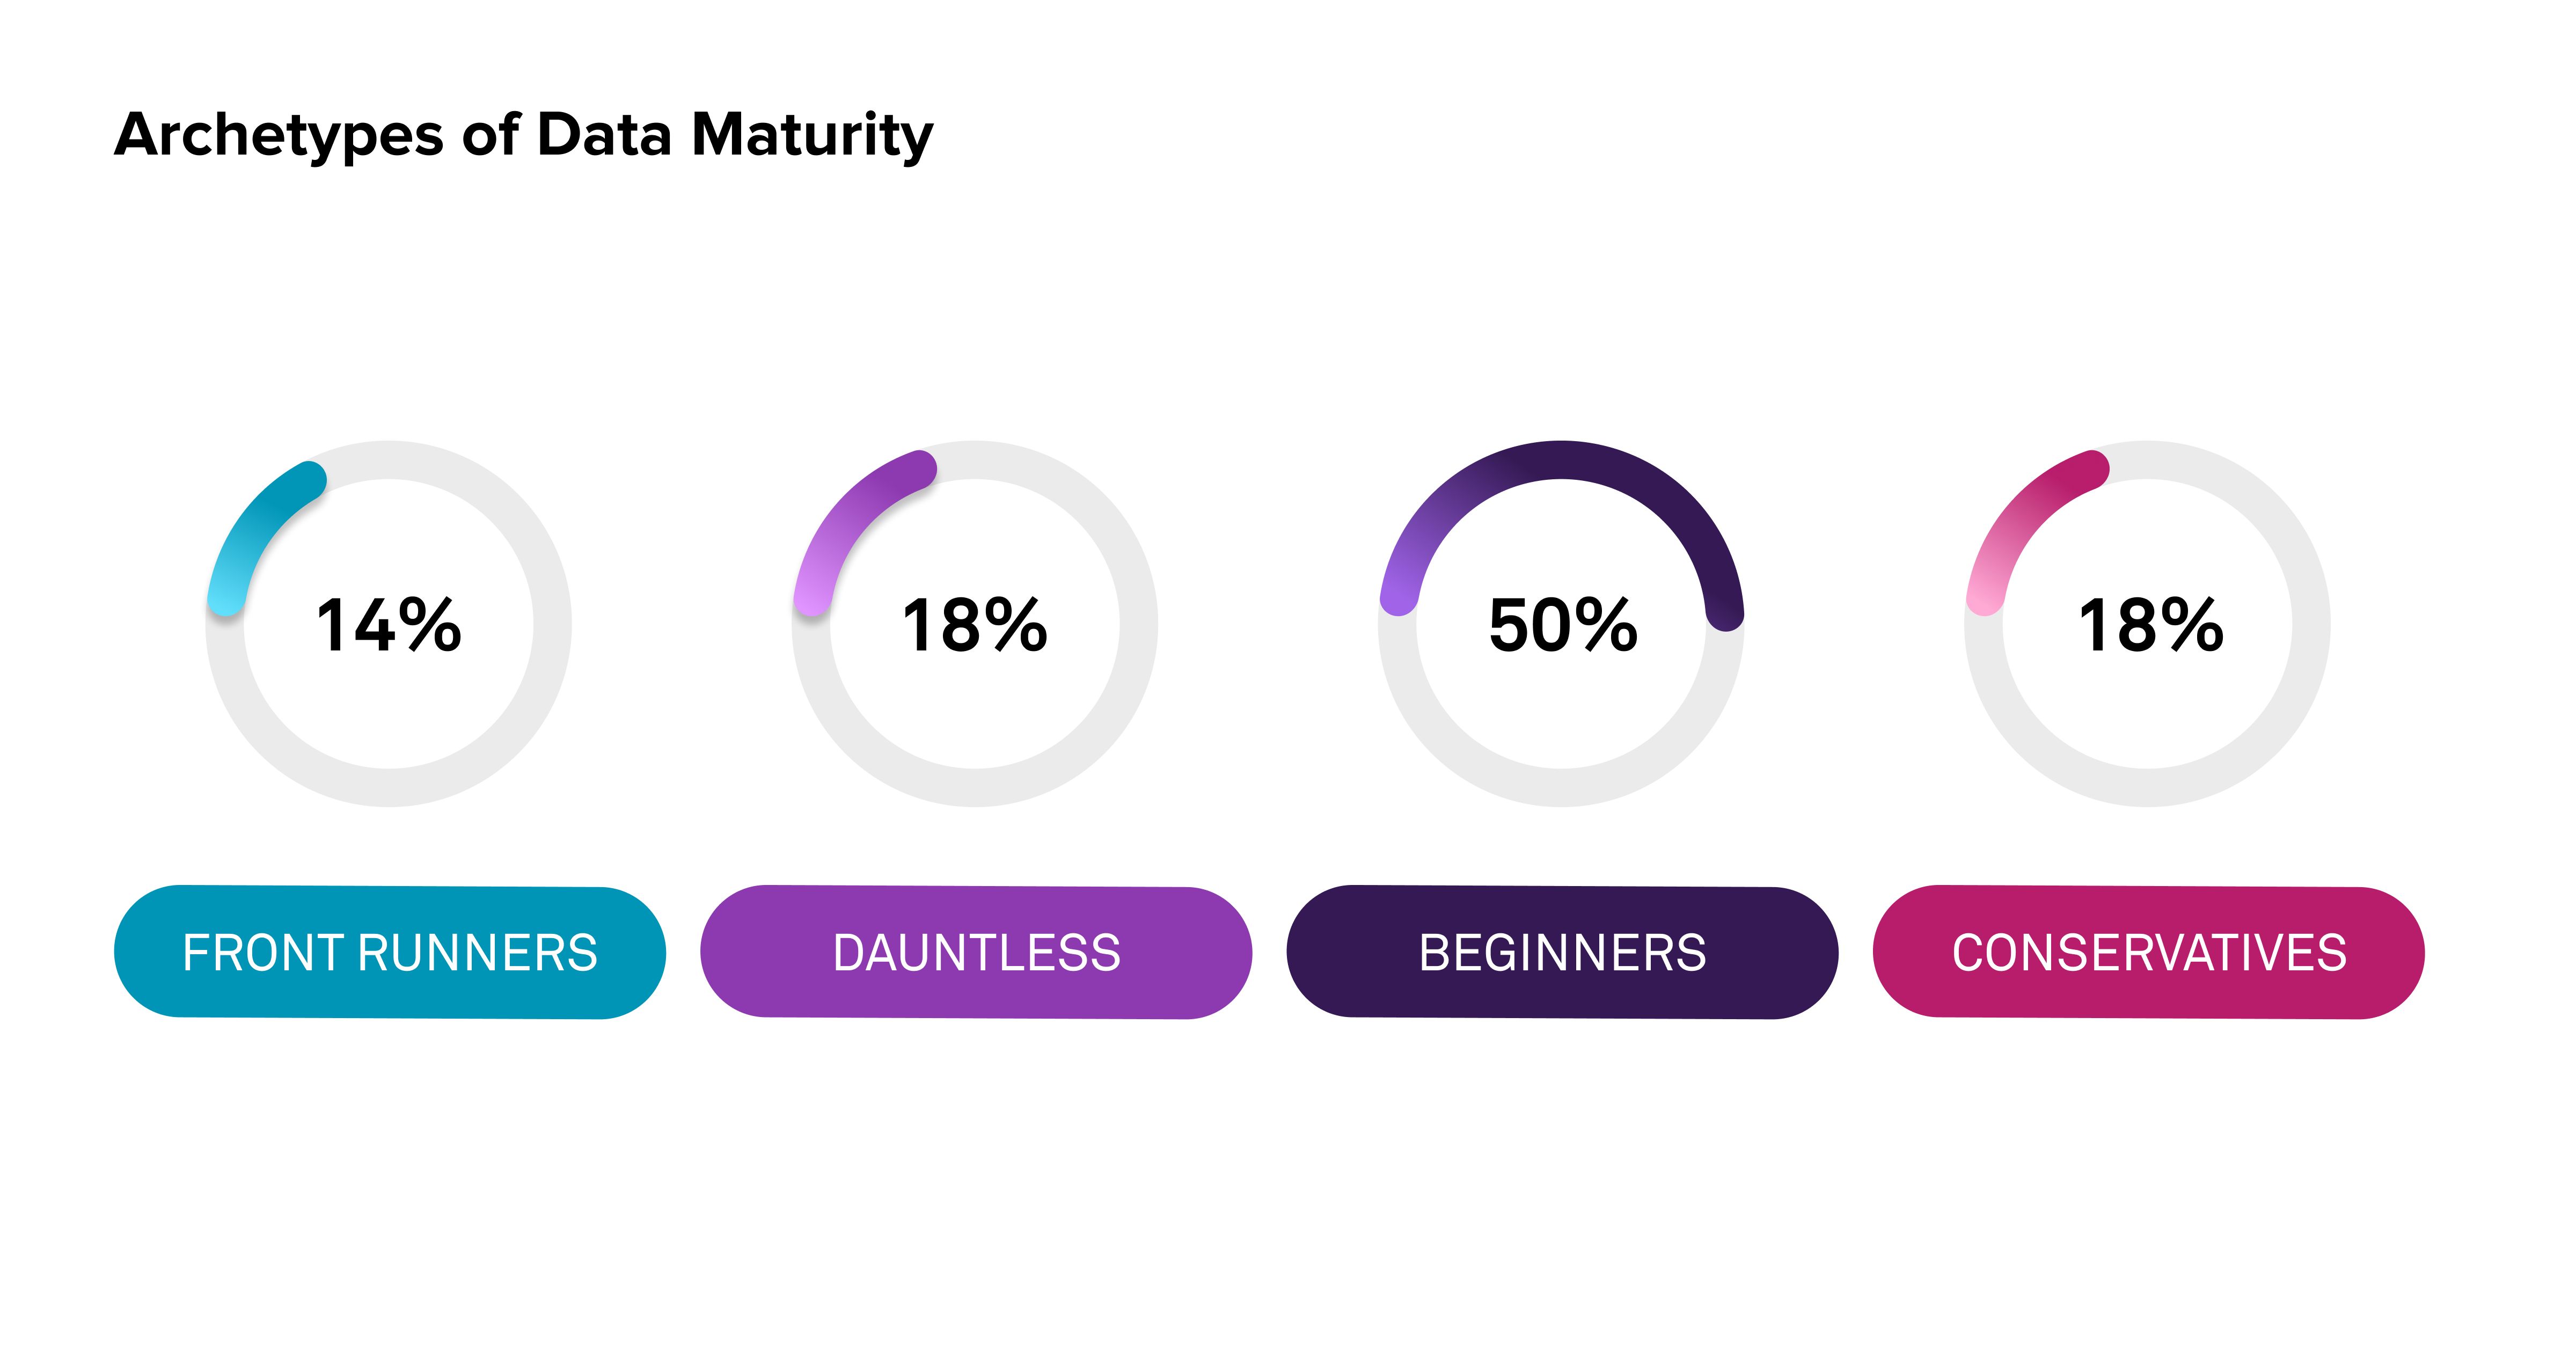The width and height of the screenshot is (2576, 1346).
Task: Select the purple DAUNTLESS pill label
Action: [x=975, y=952]
